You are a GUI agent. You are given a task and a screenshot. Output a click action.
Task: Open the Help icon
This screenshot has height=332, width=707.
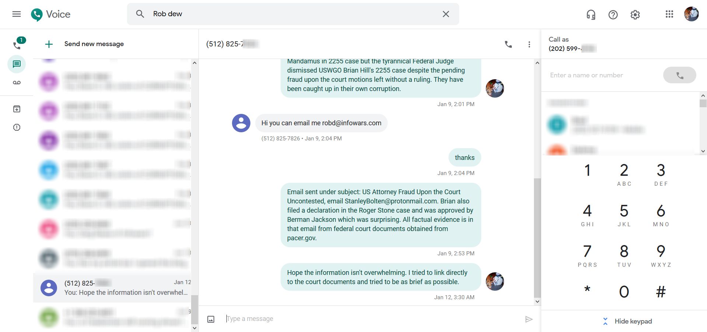[613, 14]
